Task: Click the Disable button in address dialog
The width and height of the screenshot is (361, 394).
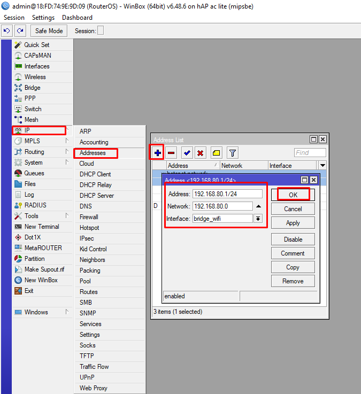Action: (x=293, y=239)
